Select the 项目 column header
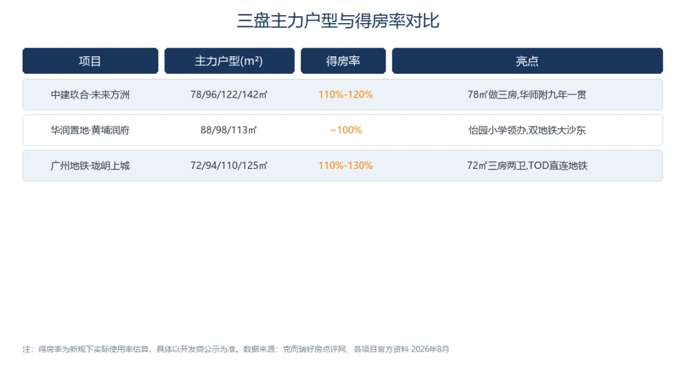Image resolution: width=676 pixels, height=366 pixels. (90, 61)
